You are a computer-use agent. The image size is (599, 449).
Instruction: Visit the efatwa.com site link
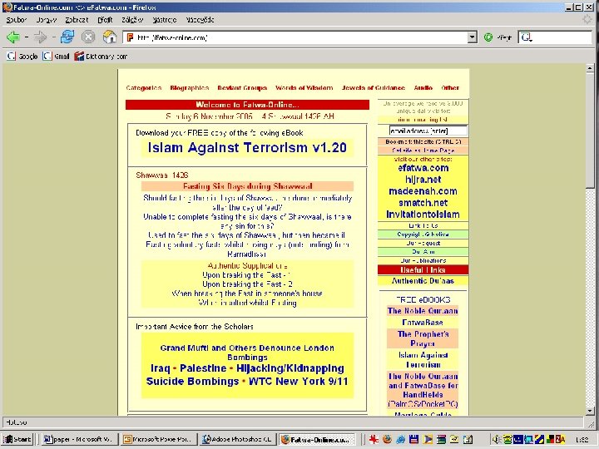[423, 168]
